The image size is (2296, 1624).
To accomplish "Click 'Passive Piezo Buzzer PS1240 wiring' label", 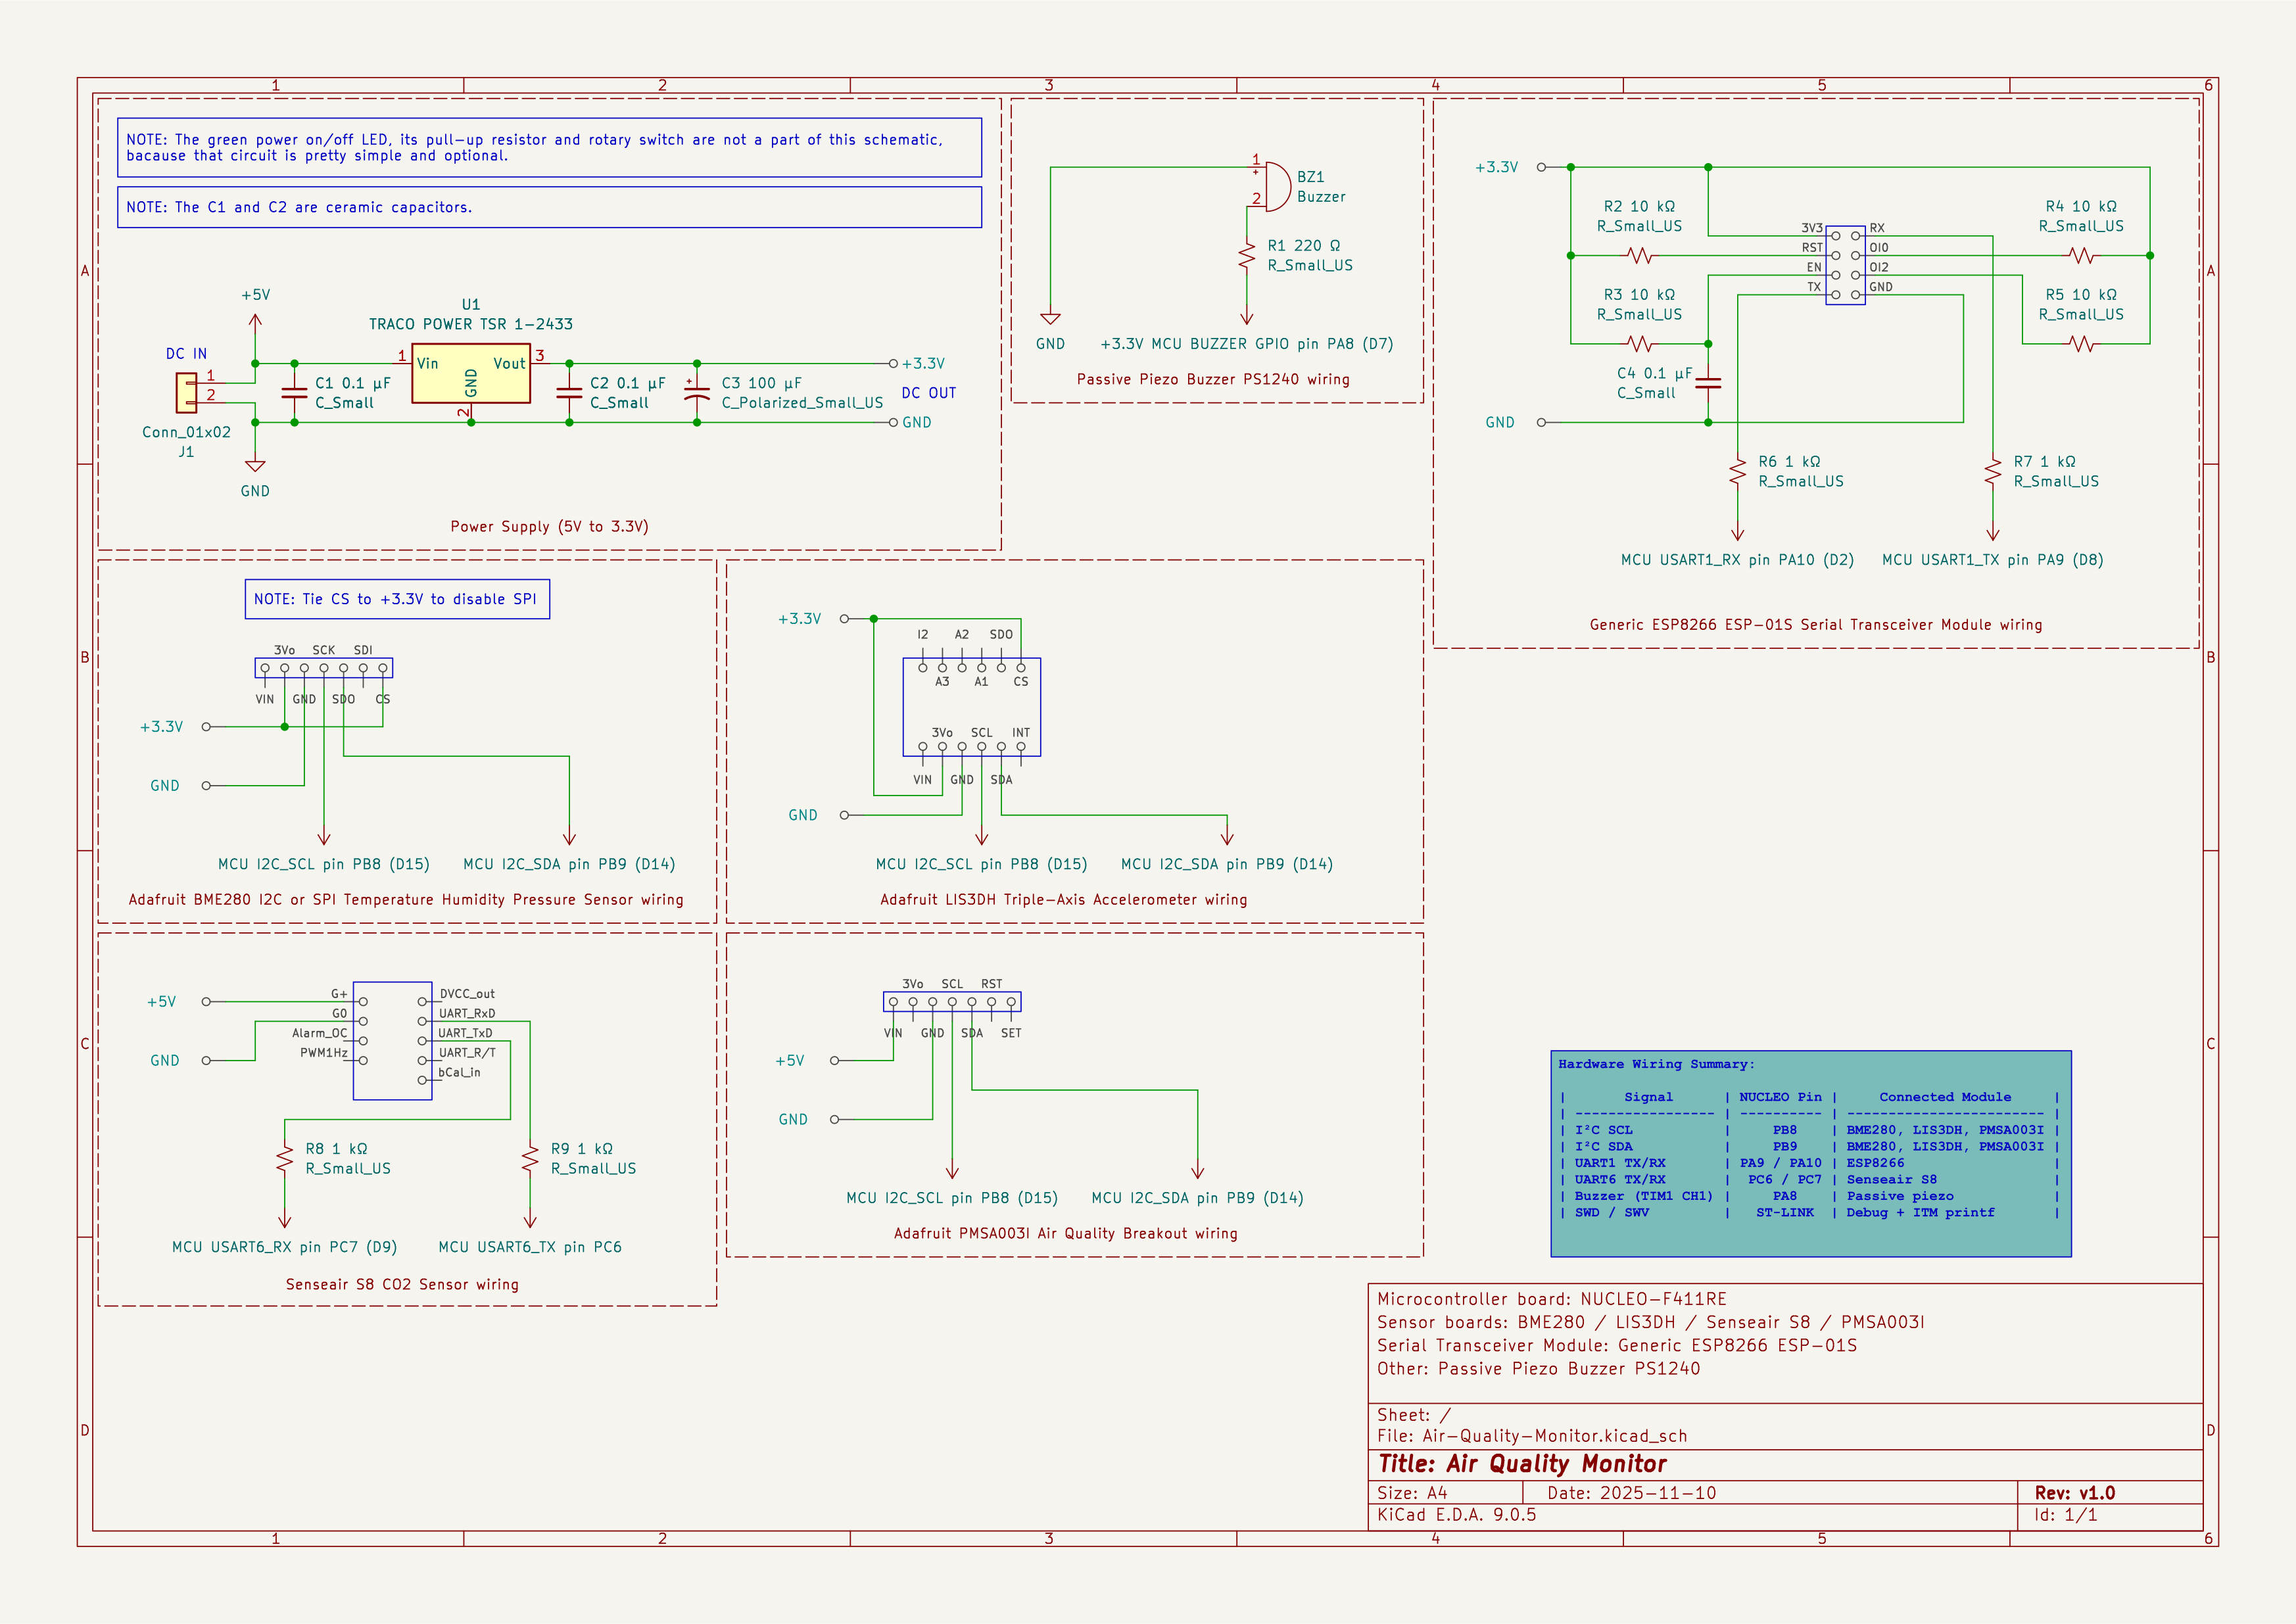I will [x=1213, y=379].
